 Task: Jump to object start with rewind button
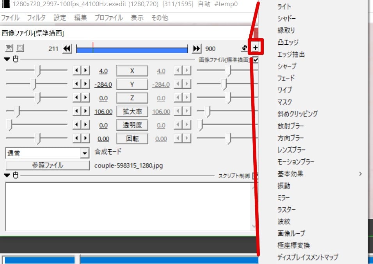click(67, 49)
